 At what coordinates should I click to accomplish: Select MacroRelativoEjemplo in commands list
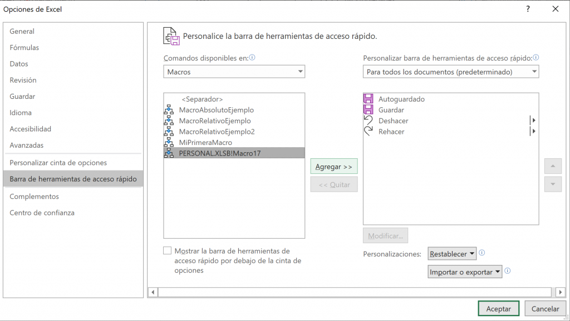click(x=234, y=121)
